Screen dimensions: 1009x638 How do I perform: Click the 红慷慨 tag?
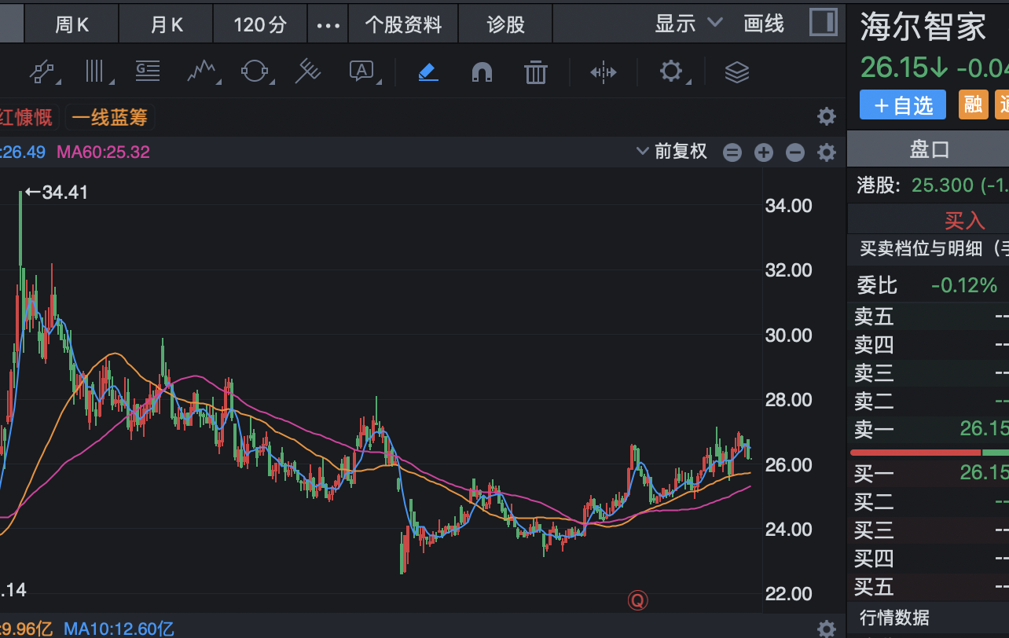(x=27, y=118)
